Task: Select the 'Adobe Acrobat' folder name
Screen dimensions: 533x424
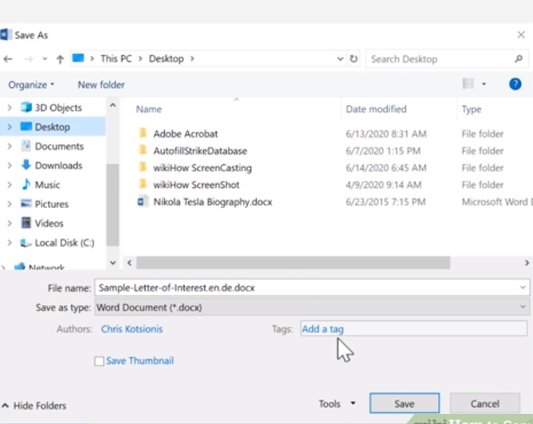Action: click(x=186, y=134)
